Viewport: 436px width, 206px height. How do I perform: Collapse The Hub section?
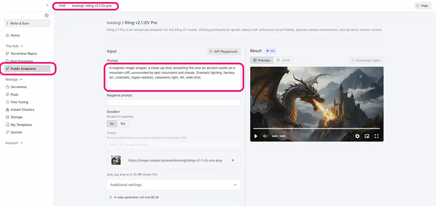point(22,46)
